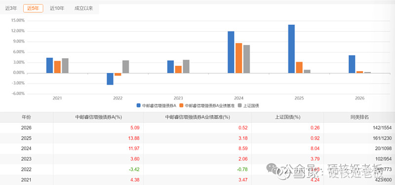Screen dimensions: 395x185
Task: Click the gray 2022 上证国债 bar
Action: 126,67
